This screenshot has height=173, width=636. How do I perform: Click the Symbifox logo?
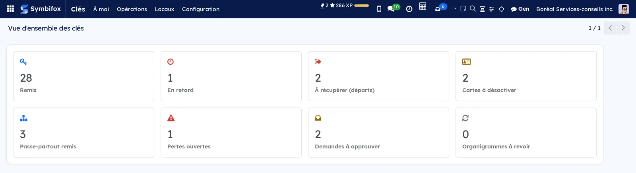(41, 9)
